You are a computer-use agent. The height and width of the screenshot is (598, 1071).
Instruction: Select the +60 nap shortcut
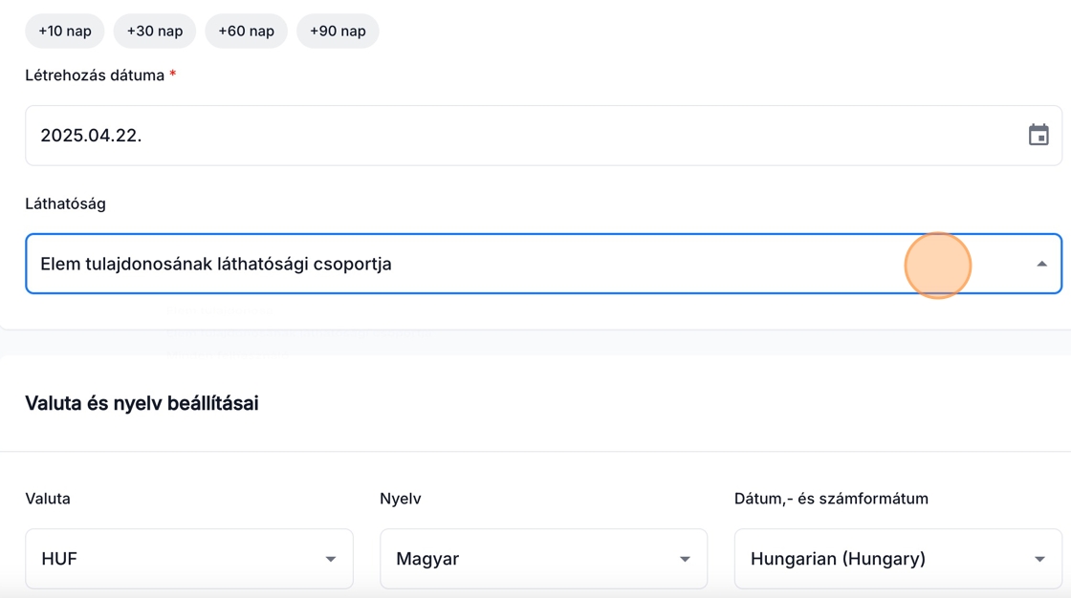pyautogui.click(x=246, y=31)
